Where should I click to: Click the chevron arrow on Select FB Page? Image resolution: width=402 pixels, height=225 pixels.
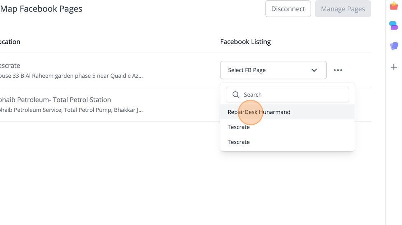pos(314,70)
